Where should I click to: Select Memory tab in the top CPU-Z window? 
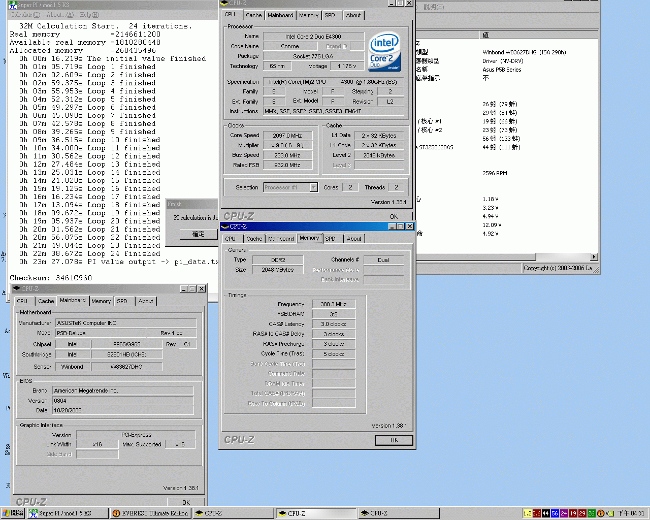[309, 15]
